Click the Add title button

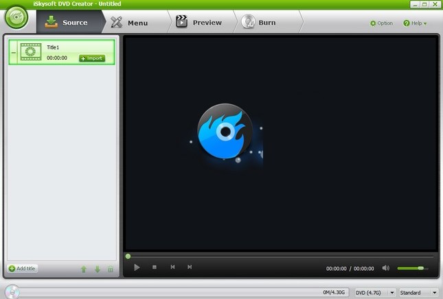click(22, 268)
